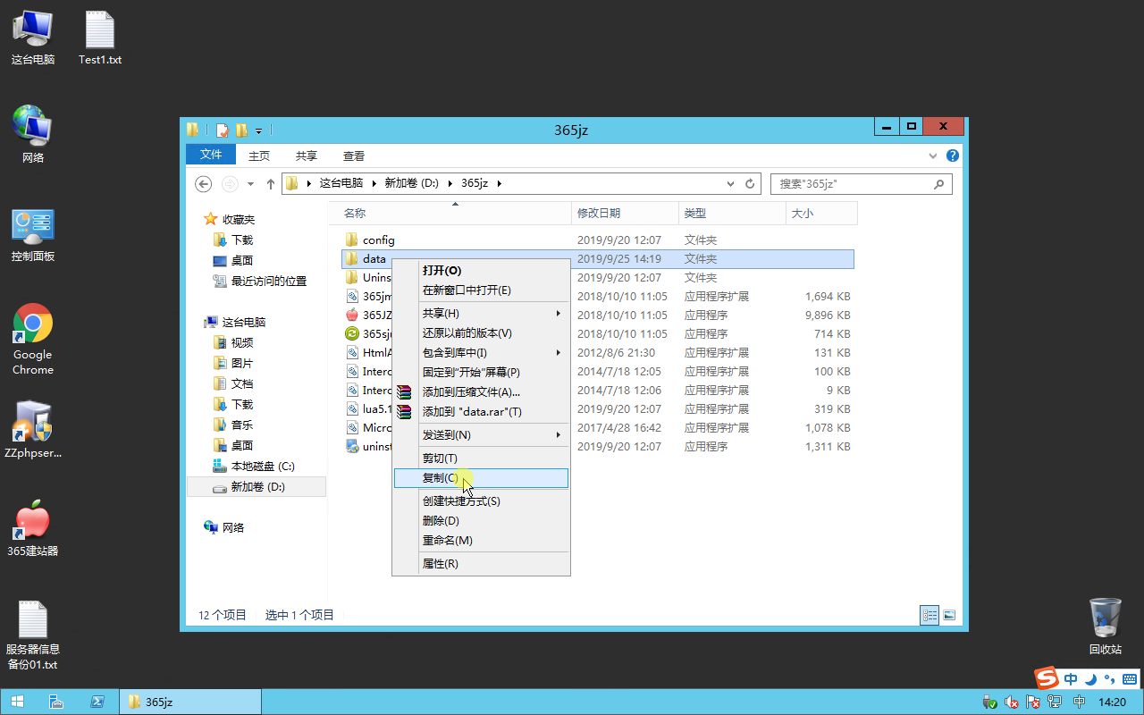Image resolution: width=1144 pixels, height=715 pixels.
Task: Choose 属性(R) from context menu
Action: coord(481,564)
